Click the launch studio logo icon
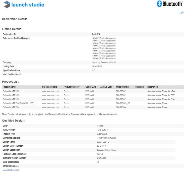186x173 pixels. coord(7,4)
